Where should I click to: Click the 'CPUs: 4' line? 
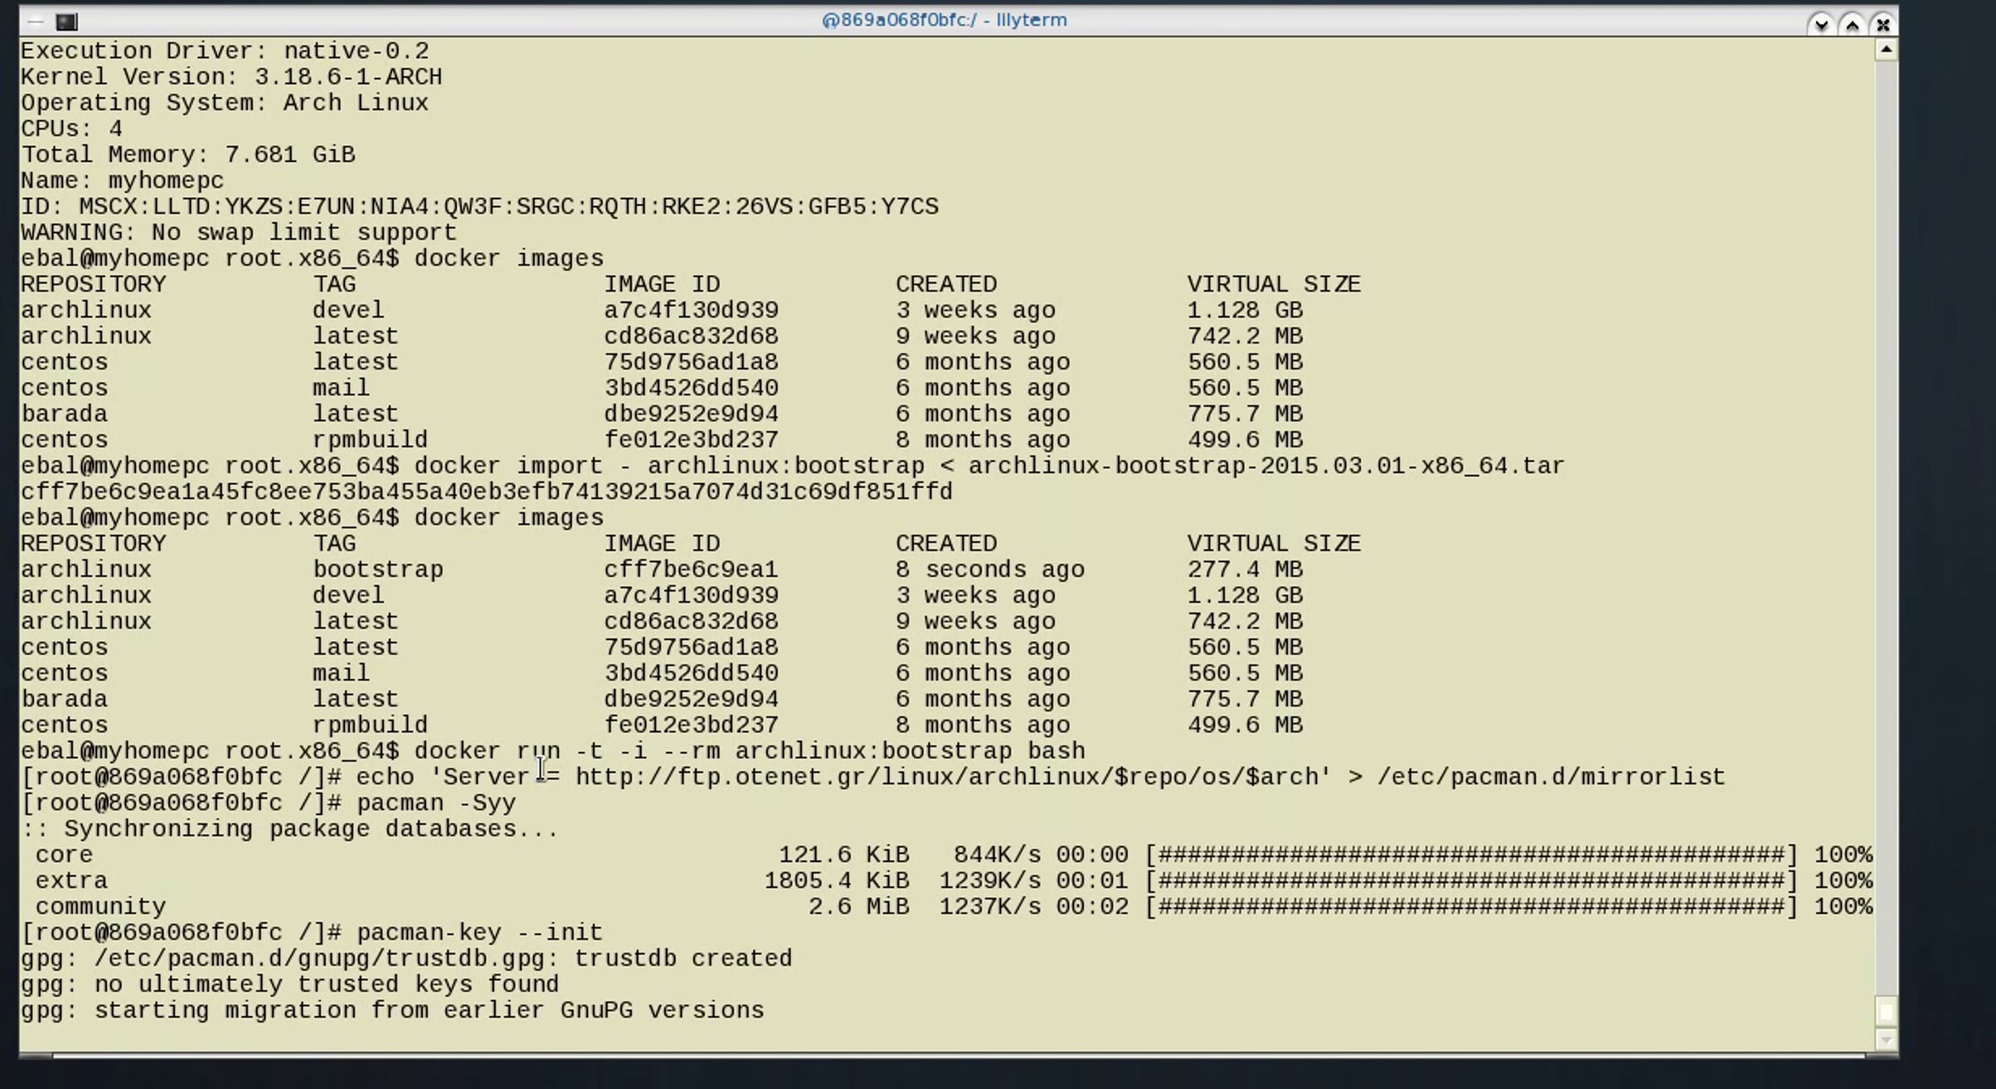point(72,129)
